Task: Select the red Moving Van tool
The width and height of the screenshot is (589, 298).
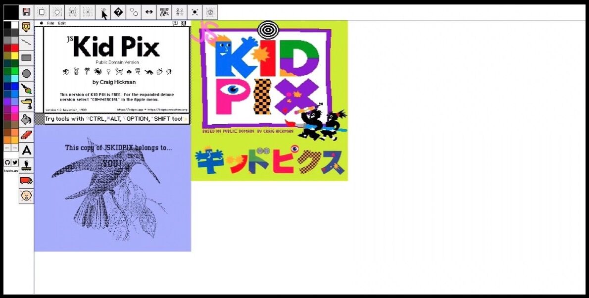Action: pyautogui.click(x=26, y=181)
